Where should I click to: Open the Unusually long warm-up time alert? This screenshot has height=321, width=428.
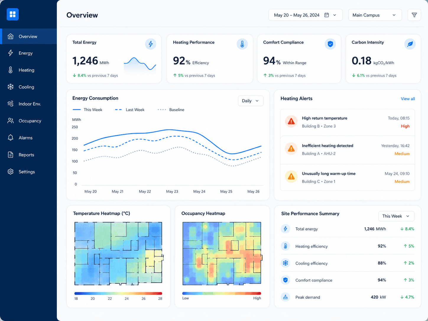(347, 178)
